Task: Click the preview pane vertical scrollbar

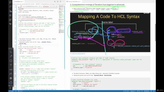Action: tap(155, 32)
